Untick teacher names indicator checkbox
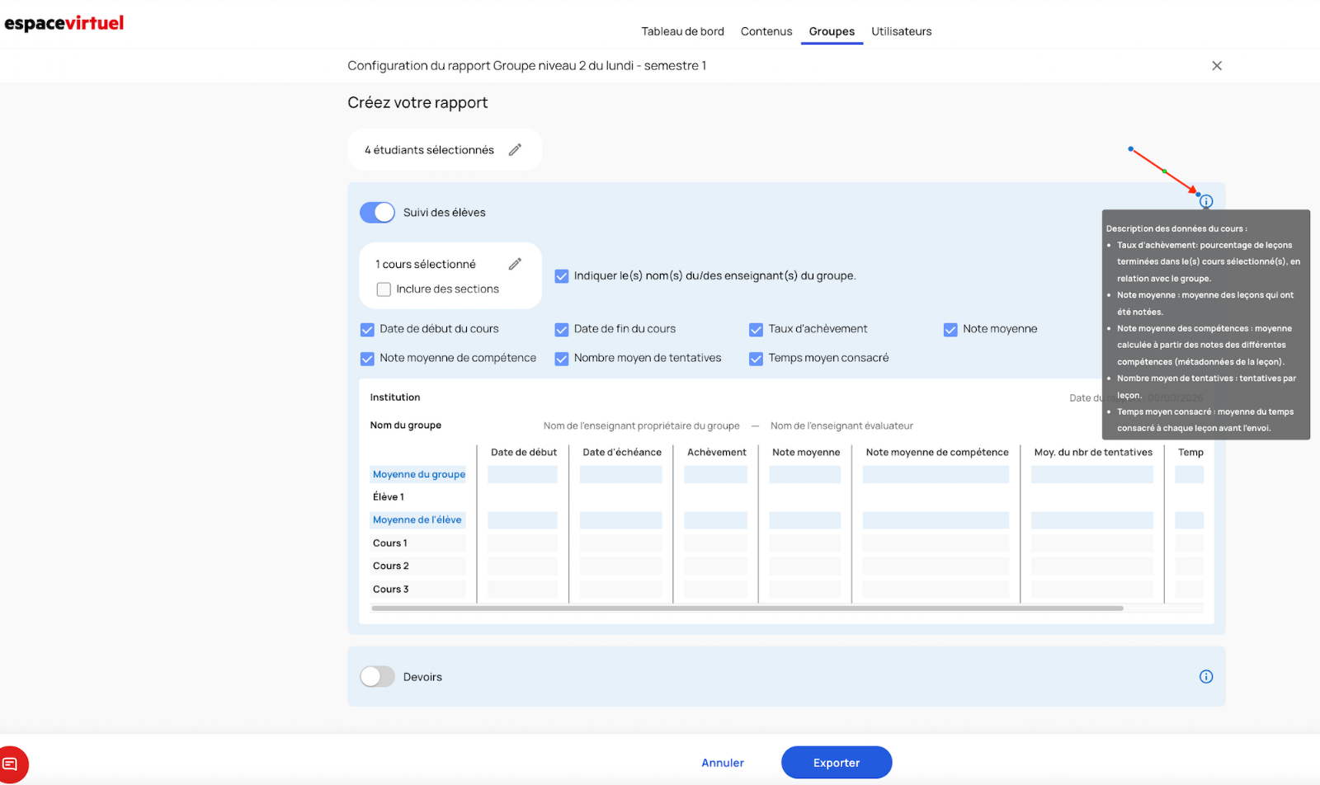The height and width of the screenshot is (785, 1320). tap(562, 276)
